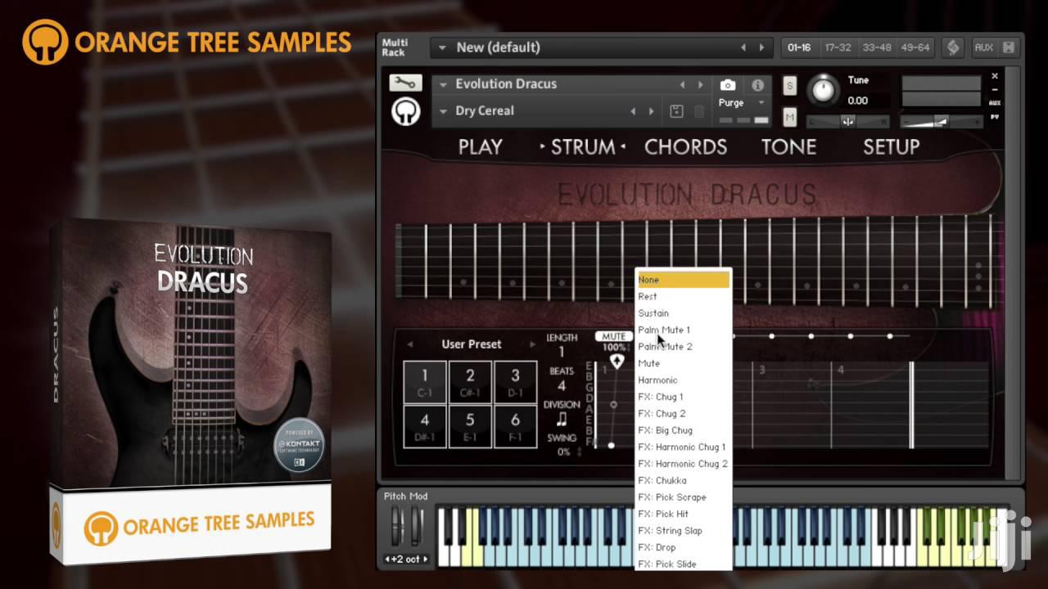The height and width of the screenshot is (589, 1048).
Task: Choose Palm Mute 2 in the menu
Action: click(683, 347)
